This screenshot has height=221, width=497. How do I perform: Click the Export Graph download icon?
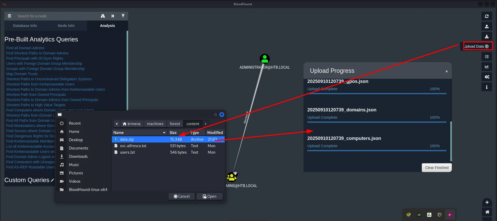tap(487, 36)
